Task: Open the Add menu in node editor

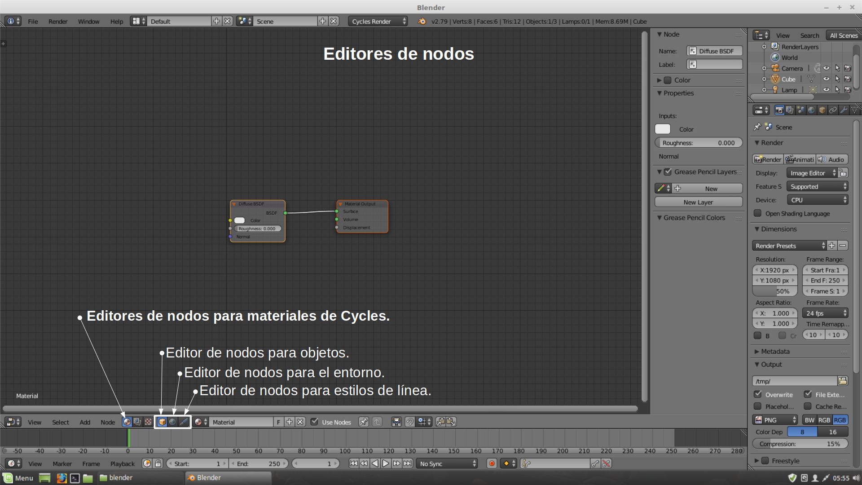Action: (85, 422)
